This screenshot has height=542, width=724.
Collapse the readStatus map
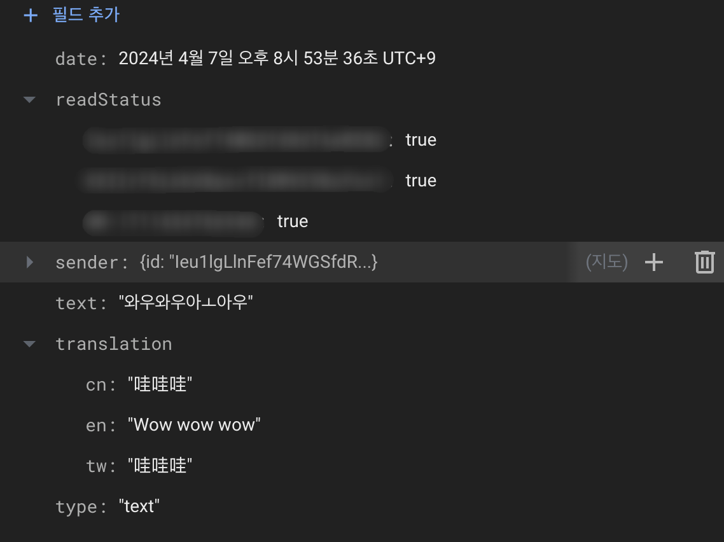coord(29,100)
